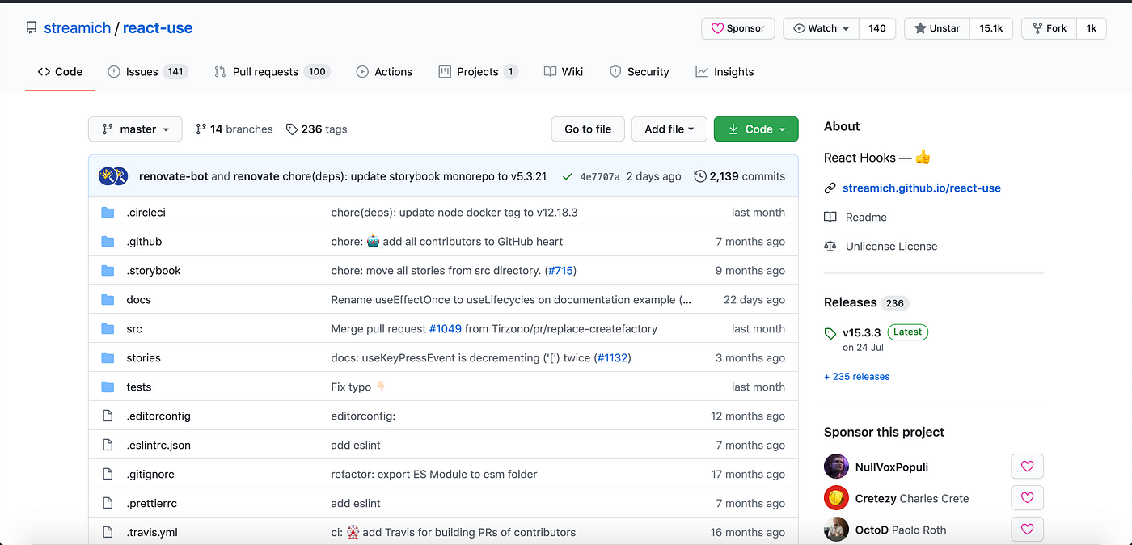Open issue #1132 link

point(612,358)
